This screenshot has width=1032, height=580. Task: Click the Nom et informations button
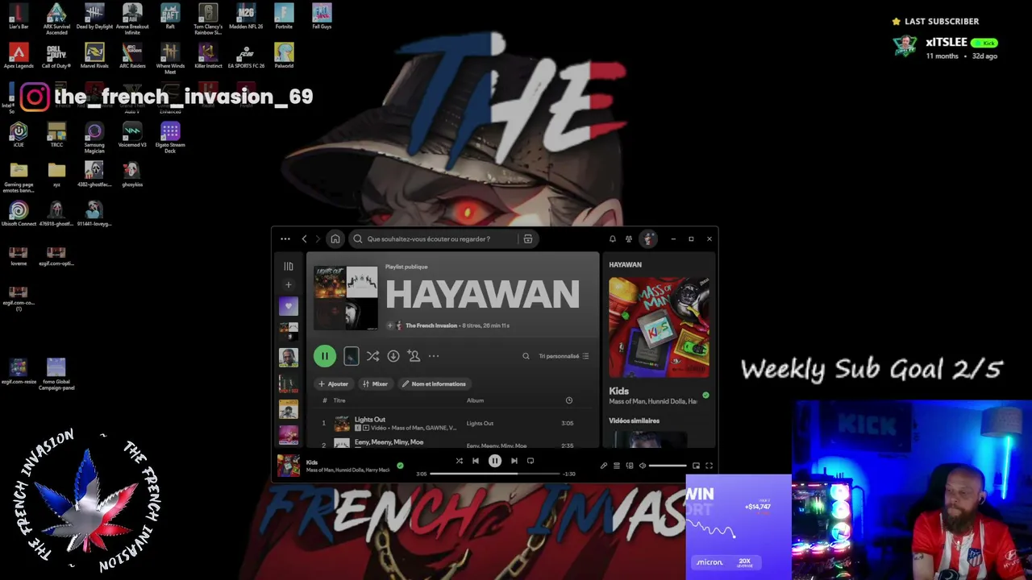click(434, 384)
